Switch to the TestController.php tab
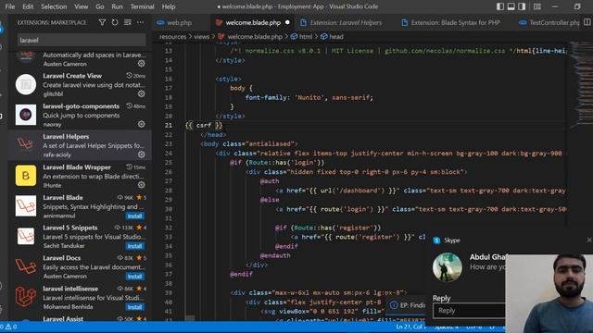The width and height of the screenshot is (593, 333). [549, 22]
